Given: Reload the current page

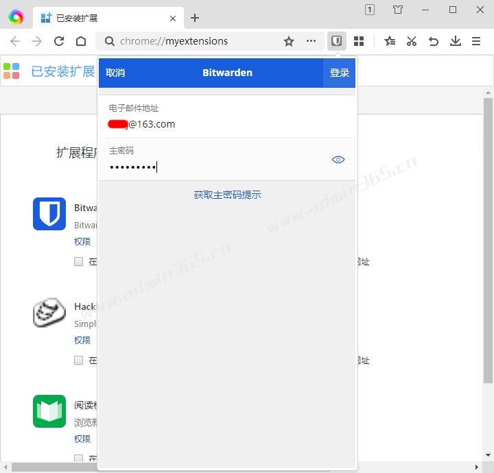Looking at the screenshot, I should (x=59, y=41).
